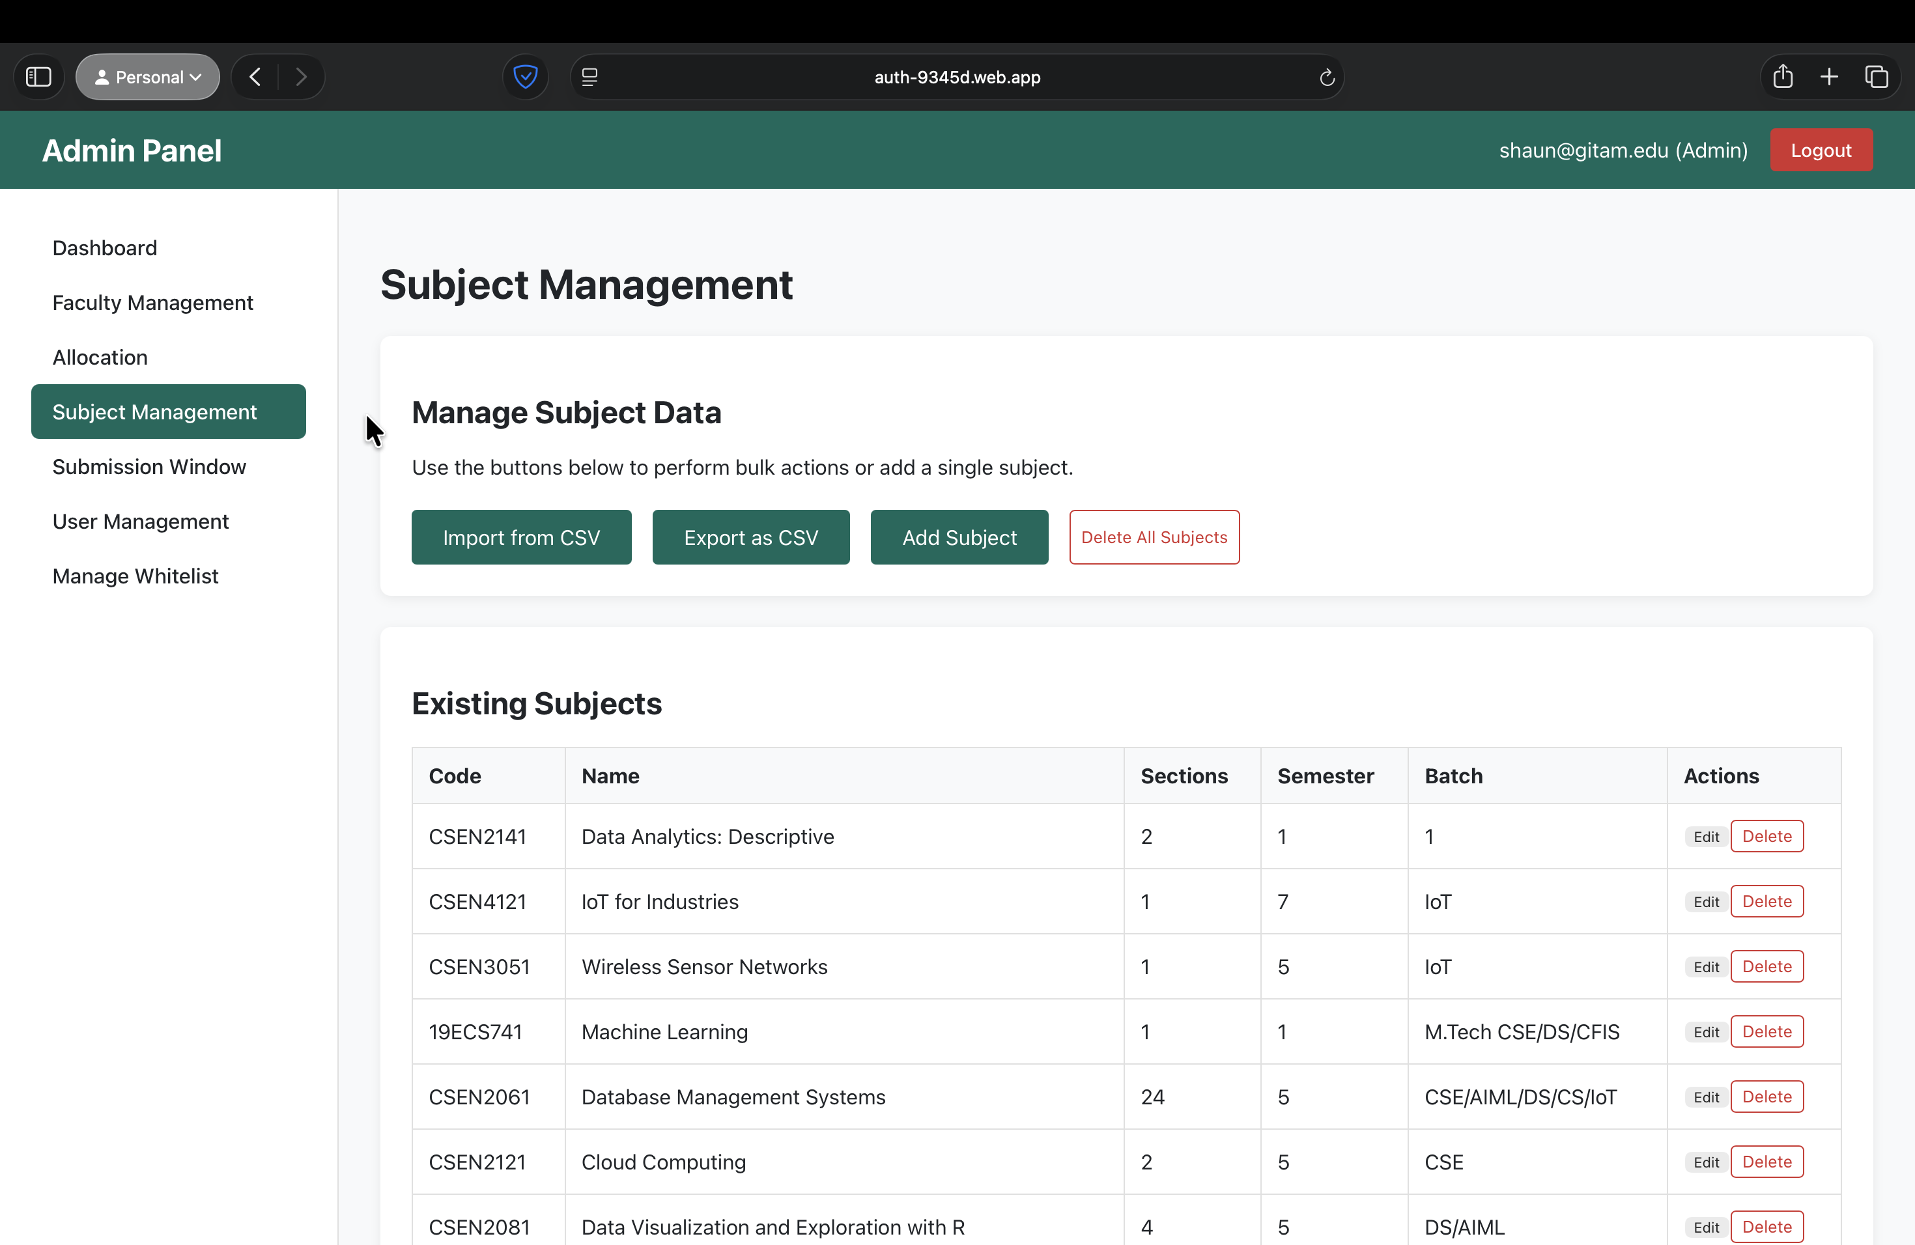Open a new tab with plus icon

click(x=1829, y=77)
